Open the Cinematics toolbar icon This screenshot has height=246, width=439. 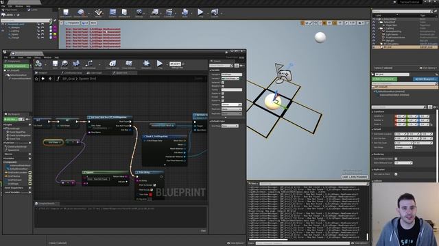[x=169, y=13]
